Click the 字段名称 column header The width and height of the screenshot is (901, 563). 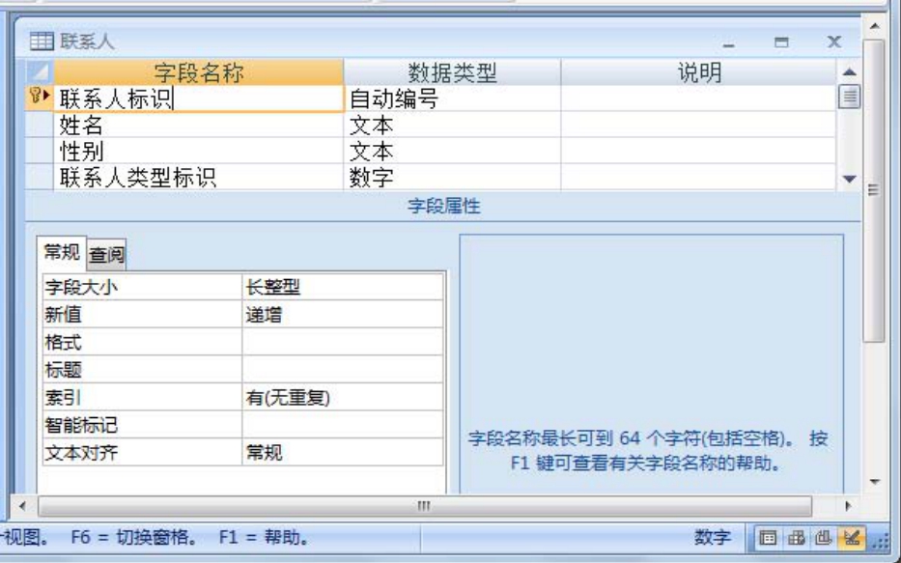coord(198,72)
